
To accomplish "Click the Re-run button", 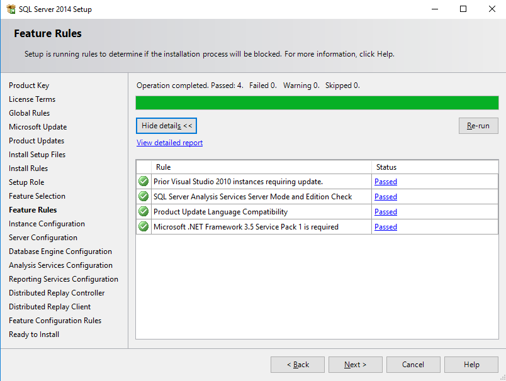I will [x=478, y=125].
